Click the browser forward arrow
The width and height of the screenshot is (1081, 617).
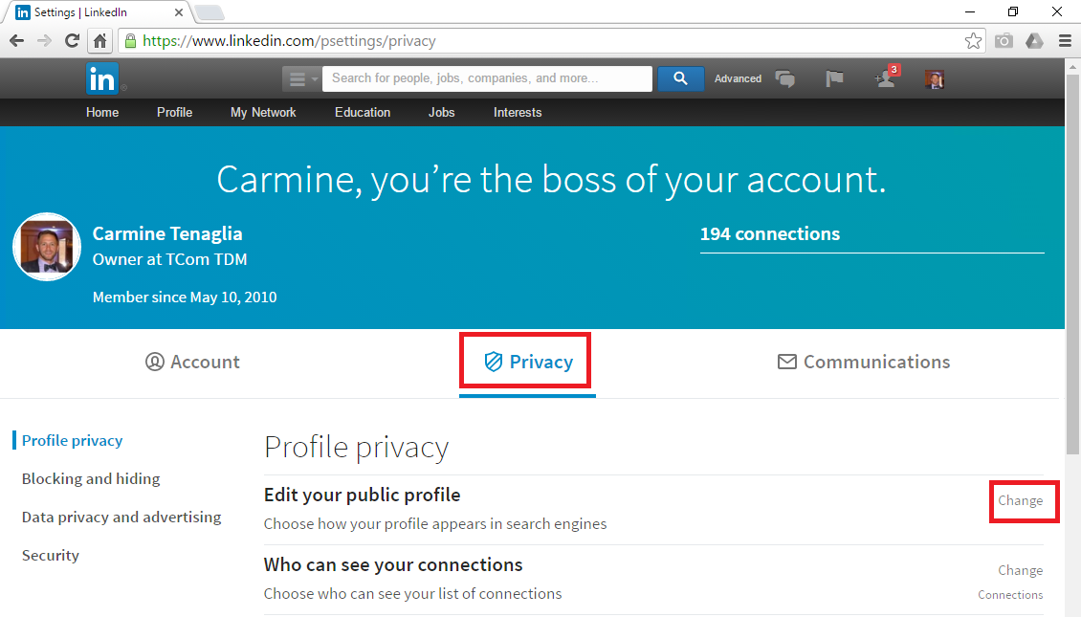tap(44, 41)
